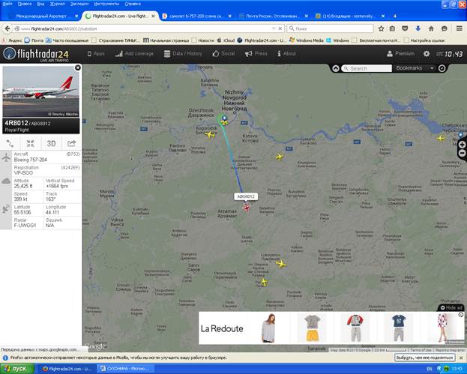Open the Social menu
Screen dimensions: 467x374
coord(223,54)
